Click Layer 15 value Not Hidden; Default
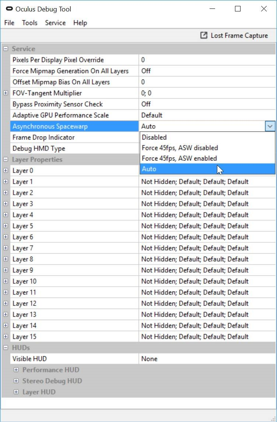Viewport: 277px width, 422px height. tap(207, 336)
